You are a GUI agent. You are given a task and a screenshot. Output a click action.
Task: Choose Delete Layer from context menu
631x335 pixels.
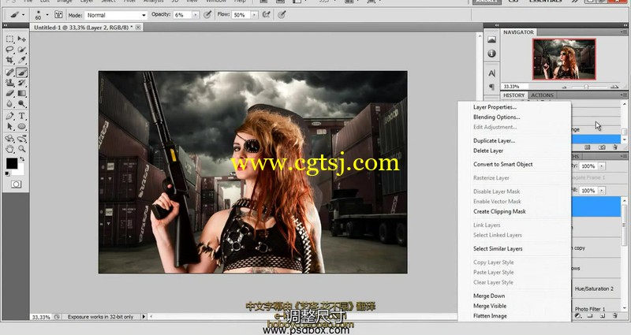[488, 151]
